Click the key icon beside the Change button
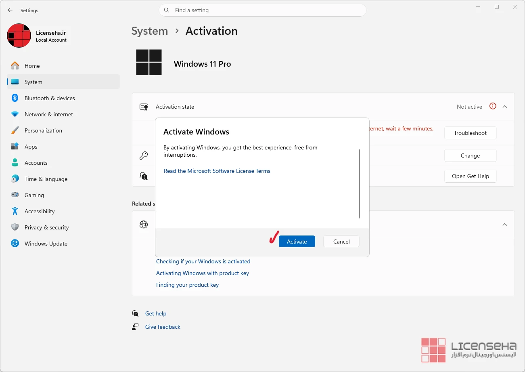 (144, 156)
